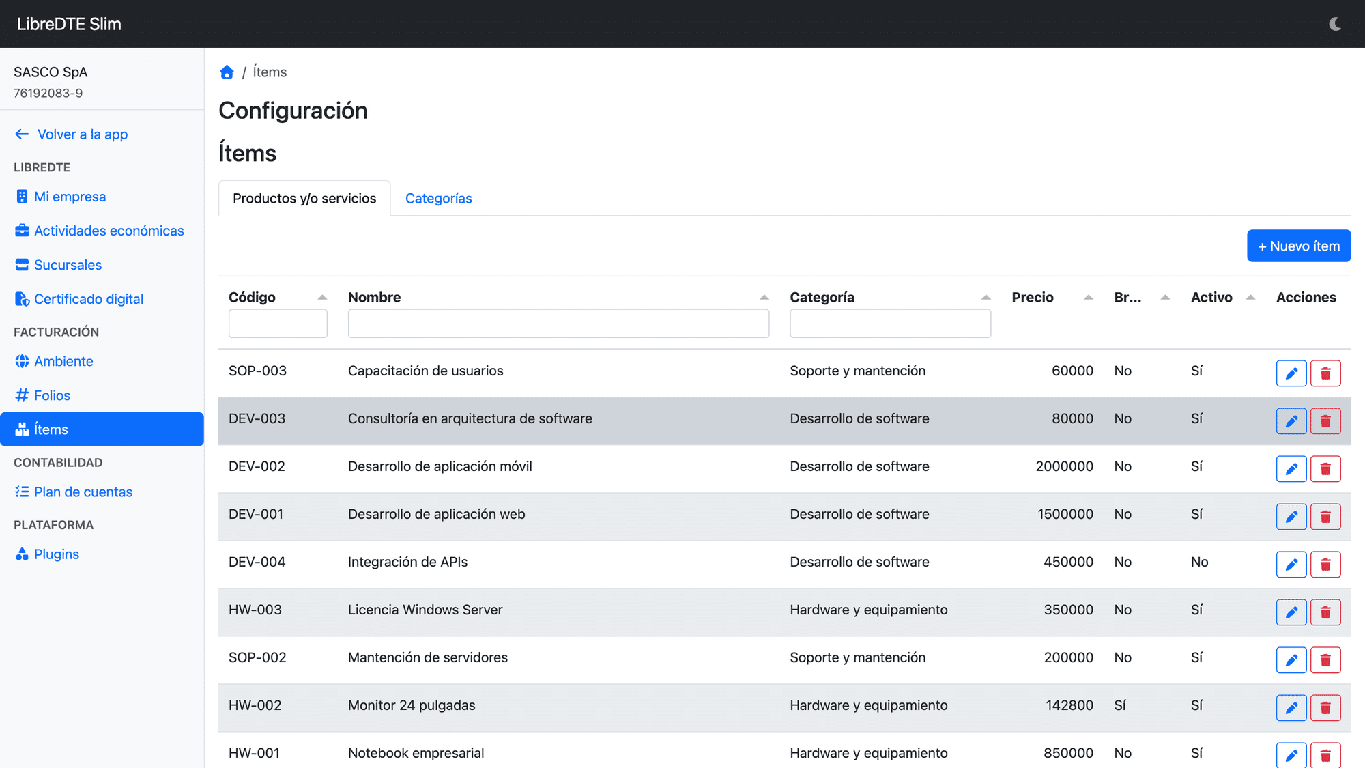
Task: Delete the Integración de APIs item
Action: tap(1325, 565)
